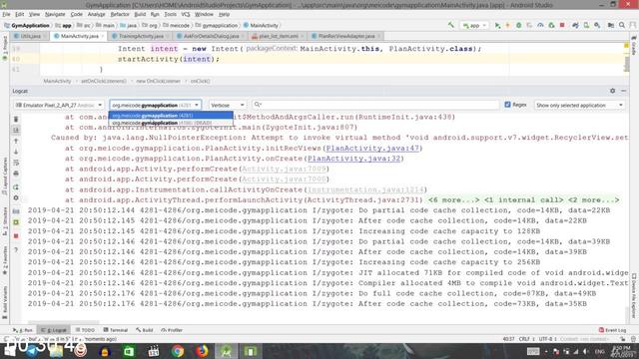
Task: Click the screen record icon in sidebar
Action: click(16, 222)
